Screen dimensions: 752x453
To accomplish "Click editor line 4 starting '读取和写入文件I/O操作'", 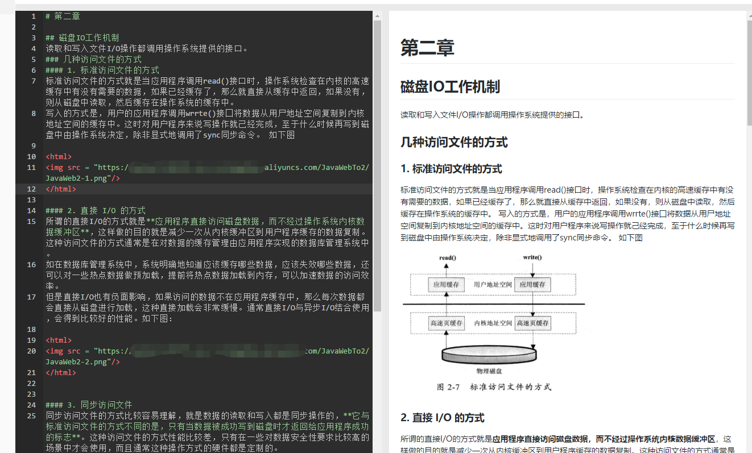I will tap(147, 49).
